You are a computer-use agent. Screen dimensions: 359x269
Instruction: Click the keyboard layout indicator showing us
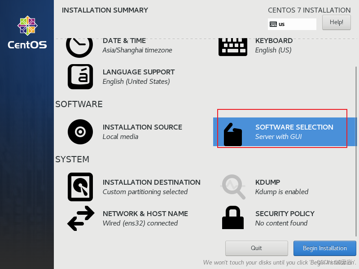[x=292, y=24]
